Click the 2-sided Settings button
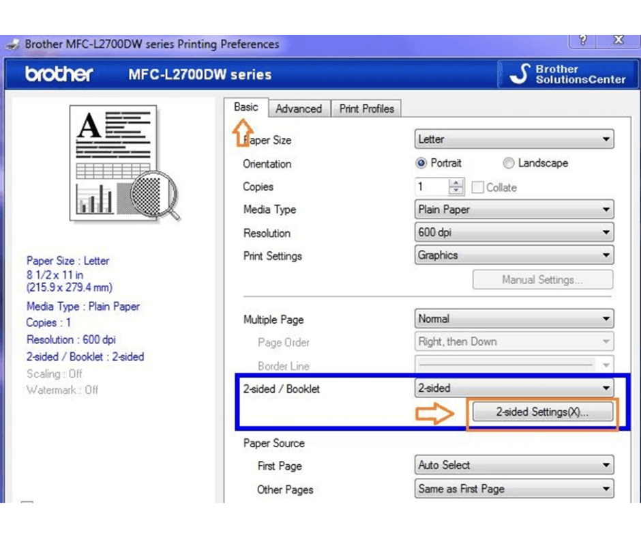This screenshot has width=641, height=538. tap(542, 412)
